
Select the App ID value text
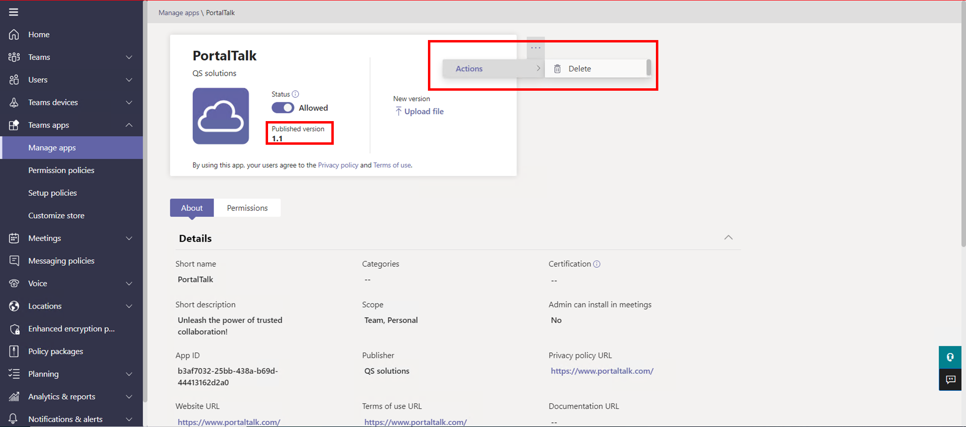228,377
